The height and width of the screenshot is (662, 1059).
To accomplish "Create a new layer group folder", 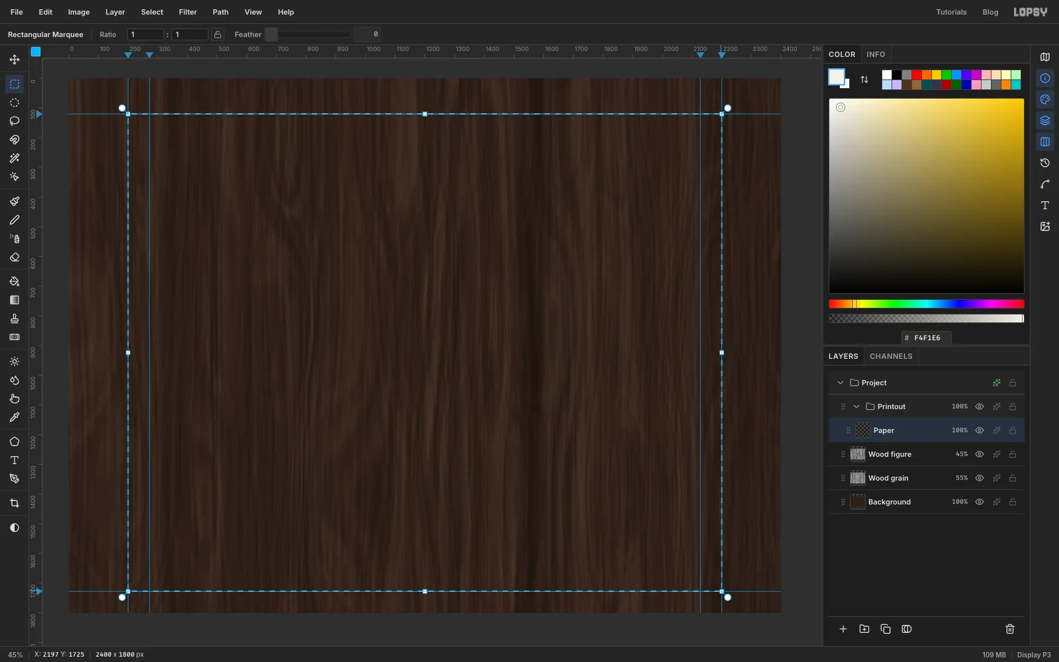I will click(864, 629).
